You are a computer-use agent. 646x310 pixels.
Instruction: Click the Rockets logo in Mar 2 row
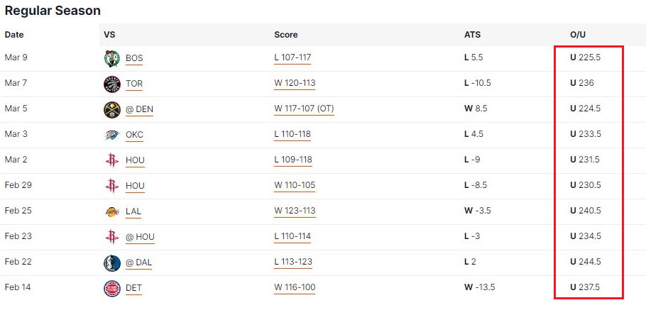pyautogui.click(x=112, y=160)
